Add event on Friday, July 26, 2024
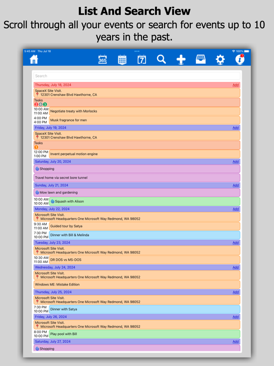Image resolution: width=274 pixels, height=366 pixels. click(x=235, y=317)
